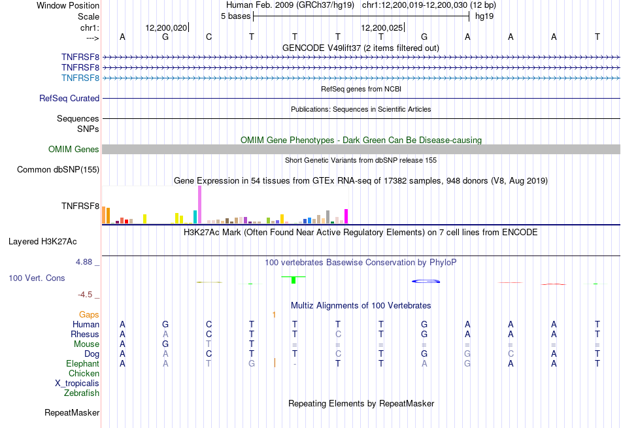Screen dimensions: 621x428
Task: Click the GENCODE V49lift37 track title
Action: point(361,48)
